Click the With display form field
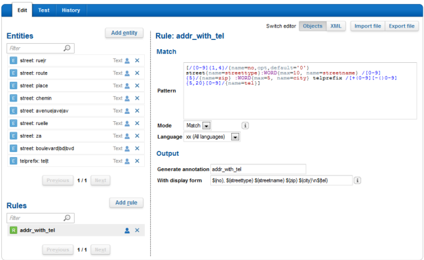Viewport: 424px width, 260px height. [x=282, y=180]
